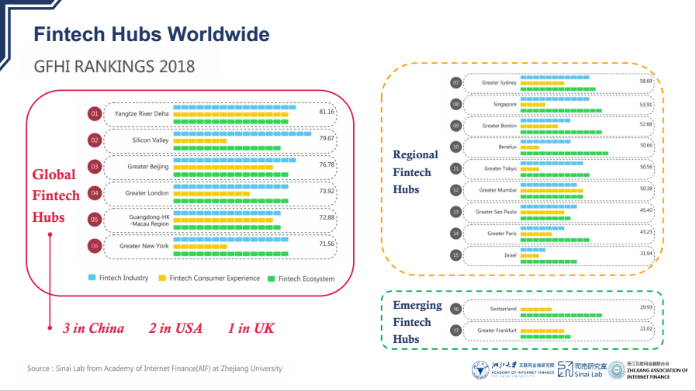Click the 'Guangdong-HK-Macau Region' label
Screen dimensions: 696x391
pos(149,220)
